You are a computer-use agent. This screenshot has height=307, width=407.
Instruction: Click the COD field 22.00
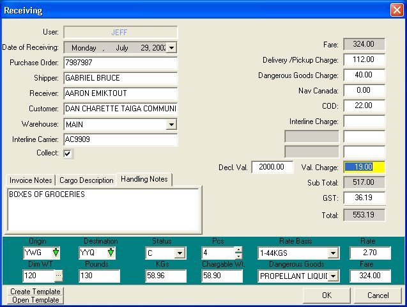tap(364, 106)
